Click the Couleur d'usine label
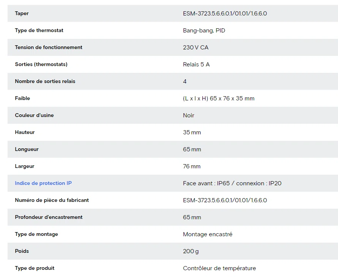 pos(34,115)
